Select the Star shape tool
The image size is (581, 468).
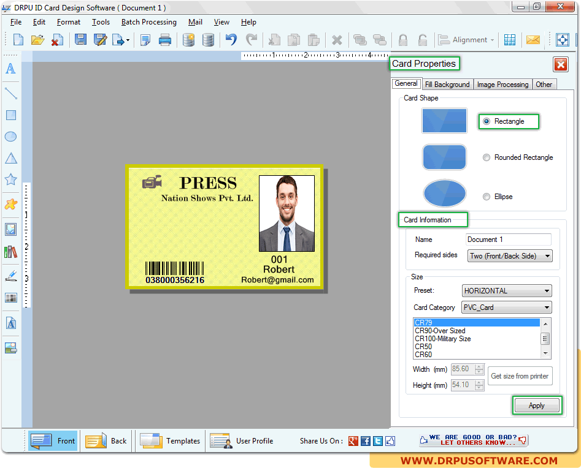10,179
